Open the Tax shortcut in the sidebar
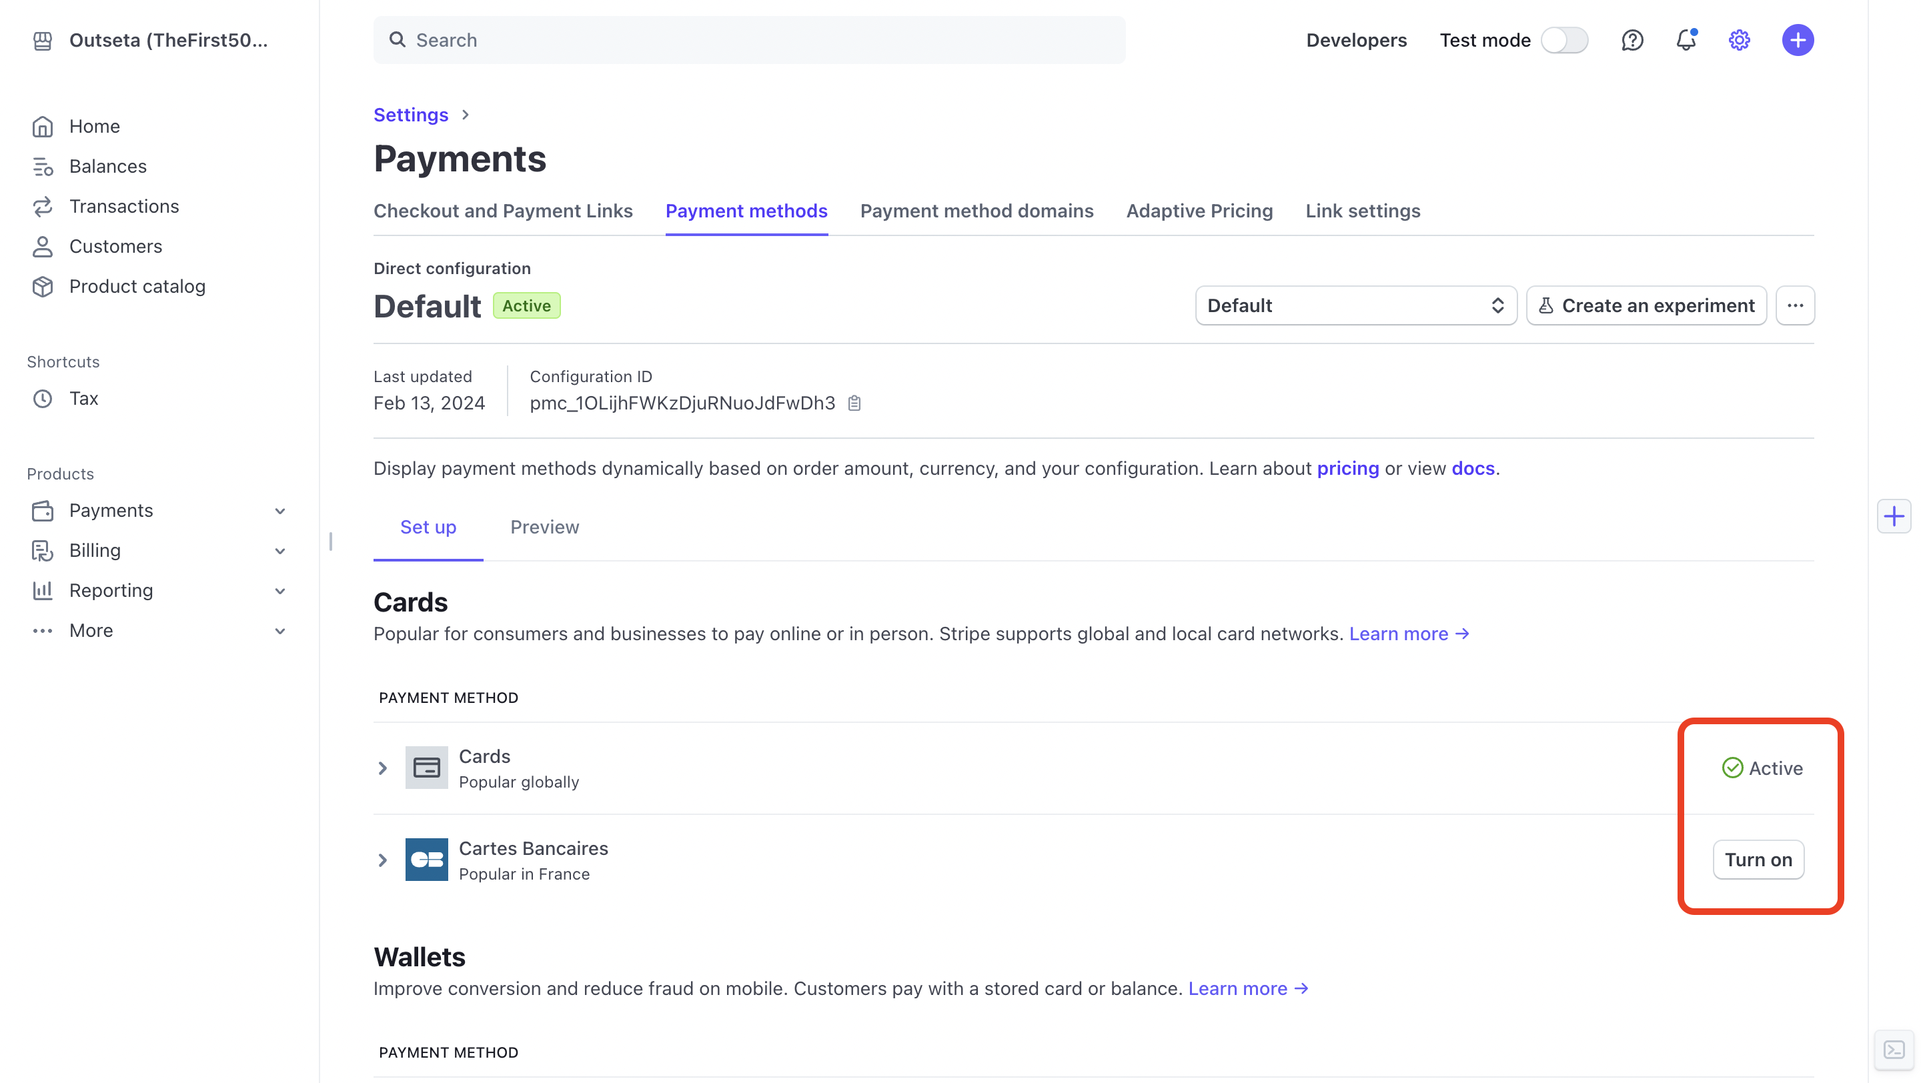Screen dimensions: 1921x1083 (83, 398)
